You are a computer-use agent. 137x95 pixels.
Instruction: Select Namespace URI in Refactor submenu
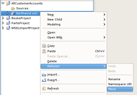click(120, 84)
